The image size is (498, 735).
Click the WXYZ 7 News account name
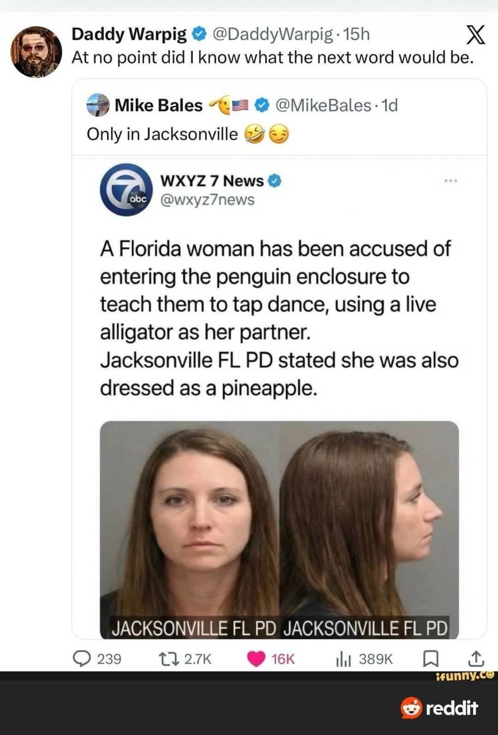(212, 180)
